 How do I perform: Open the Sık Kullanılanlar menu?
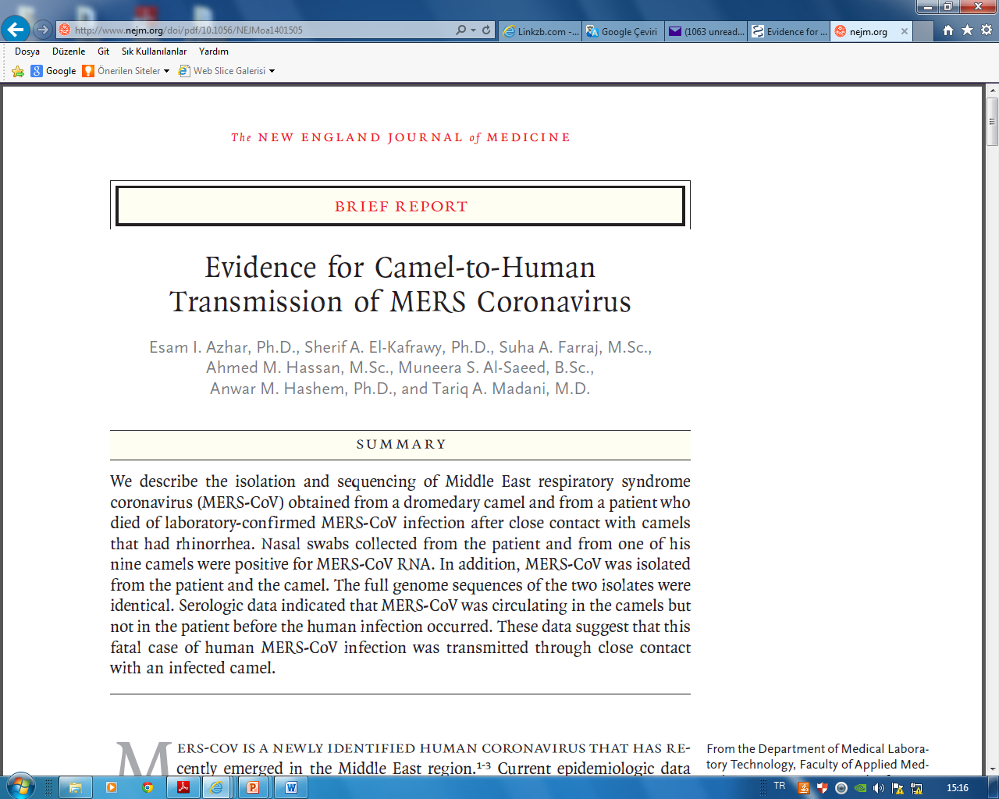154,51
